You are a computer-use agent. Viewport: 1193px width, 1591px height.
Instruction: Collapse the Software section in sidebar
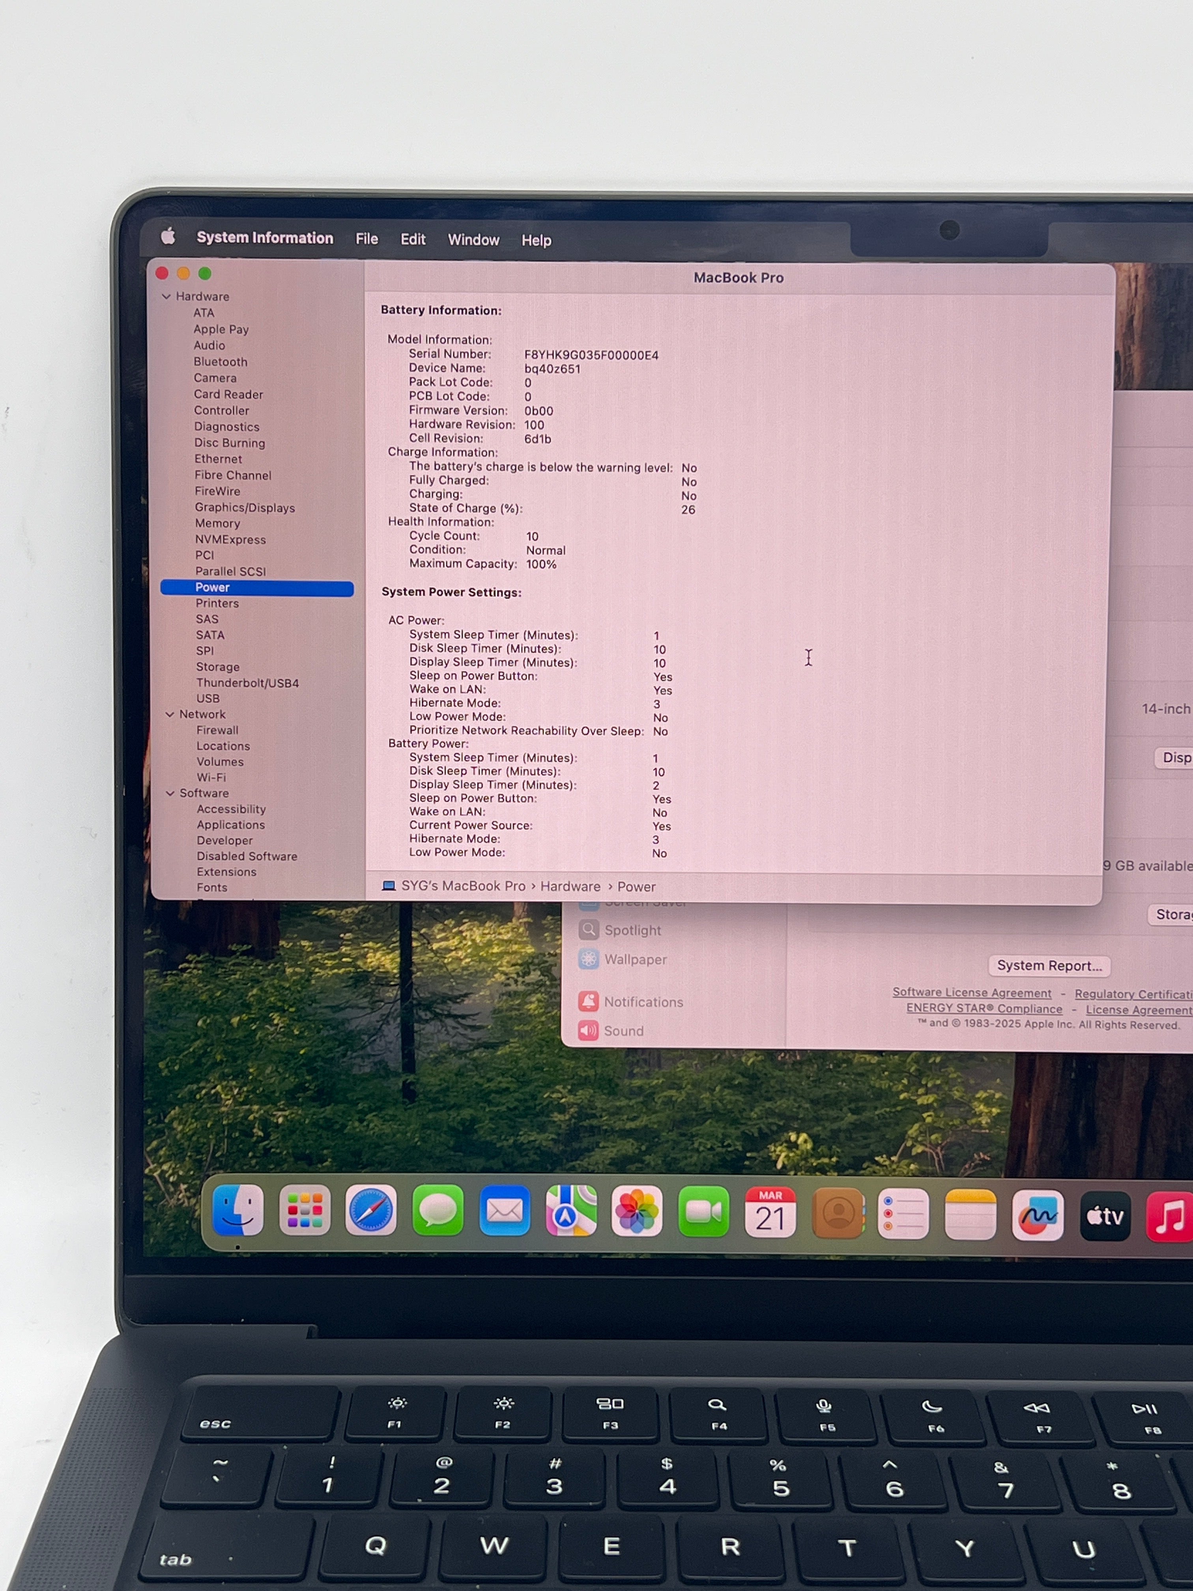tap(170, 794)
